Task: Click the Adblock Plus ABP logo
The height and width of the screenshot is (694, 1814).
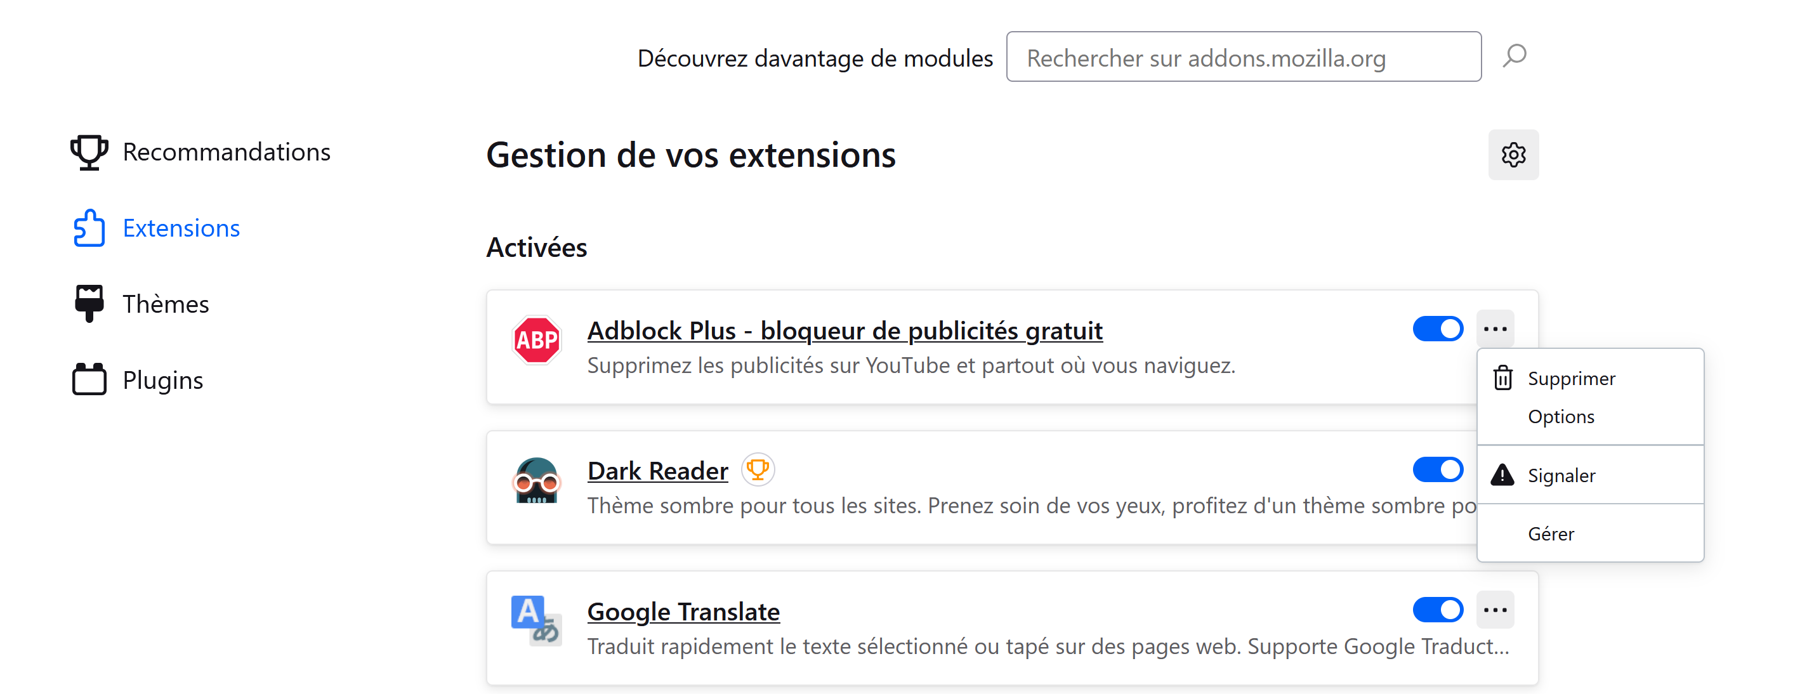Action: coord(537,340)
